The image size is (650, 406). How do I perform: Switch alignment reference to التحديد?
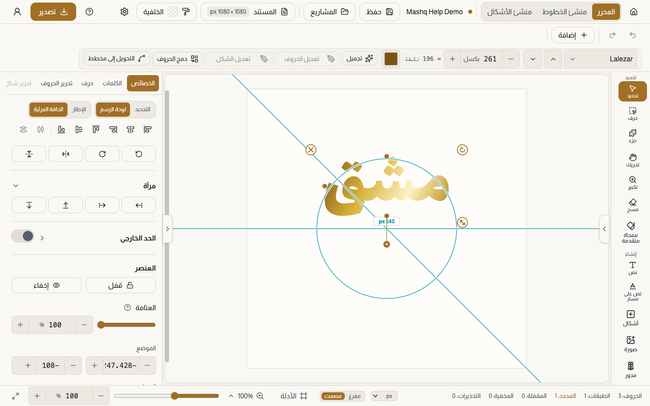click(x=143, y=110)
